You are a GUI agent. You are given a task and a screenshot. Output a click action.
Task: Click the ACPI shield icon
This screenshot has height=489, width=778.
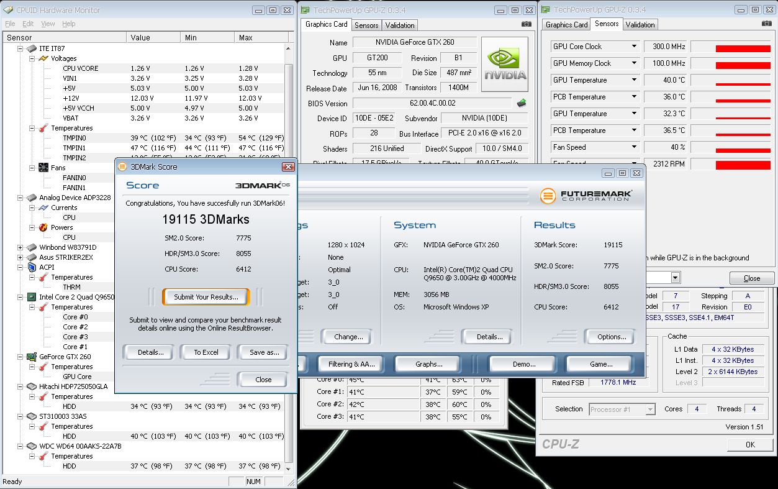pos(31,267)
